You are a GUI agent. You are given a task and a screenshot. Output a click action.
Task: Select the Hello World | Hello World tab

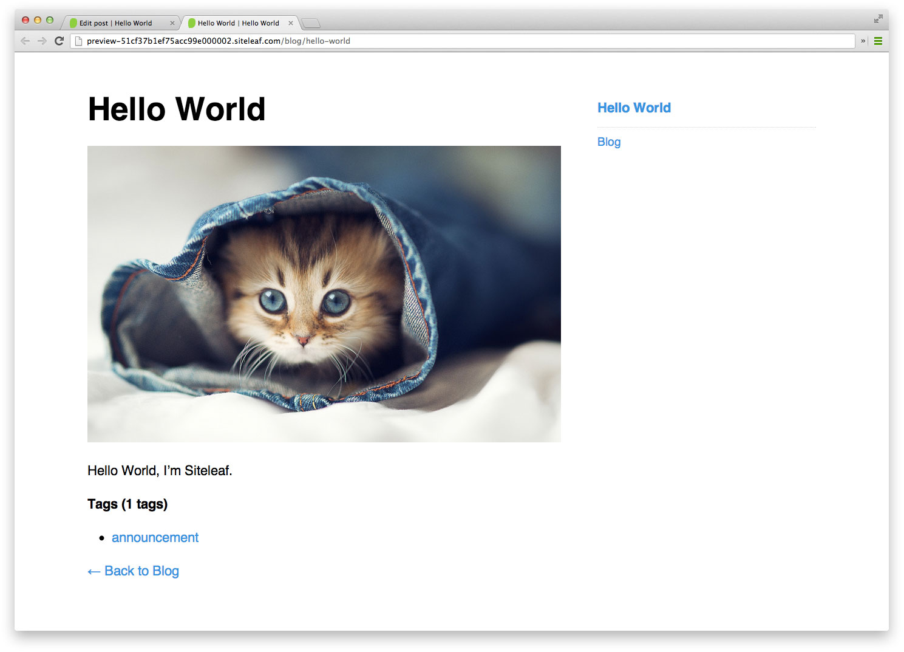pos(239,23)
